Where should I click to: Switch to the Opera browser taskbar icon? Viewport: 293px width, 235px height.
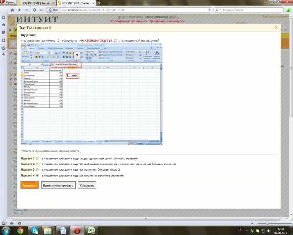[x=77, y=231]
